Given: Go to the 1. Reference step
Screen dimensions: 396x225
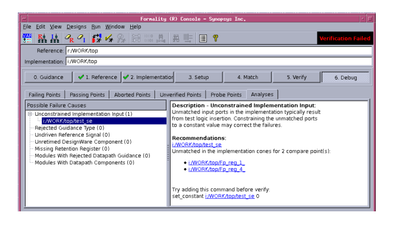Looking at the screenshot, I should coord(98,77).
